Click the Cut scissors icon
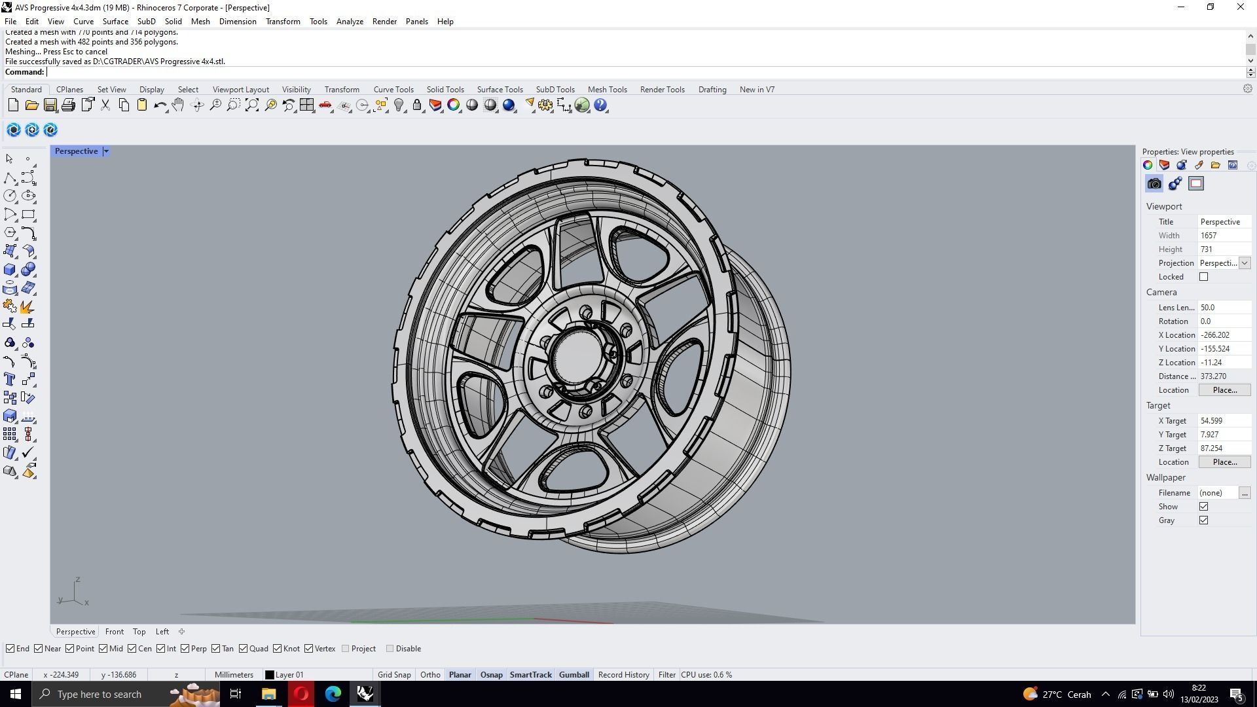This screenshot has height=707, width=1257. [x=105, y=105]
